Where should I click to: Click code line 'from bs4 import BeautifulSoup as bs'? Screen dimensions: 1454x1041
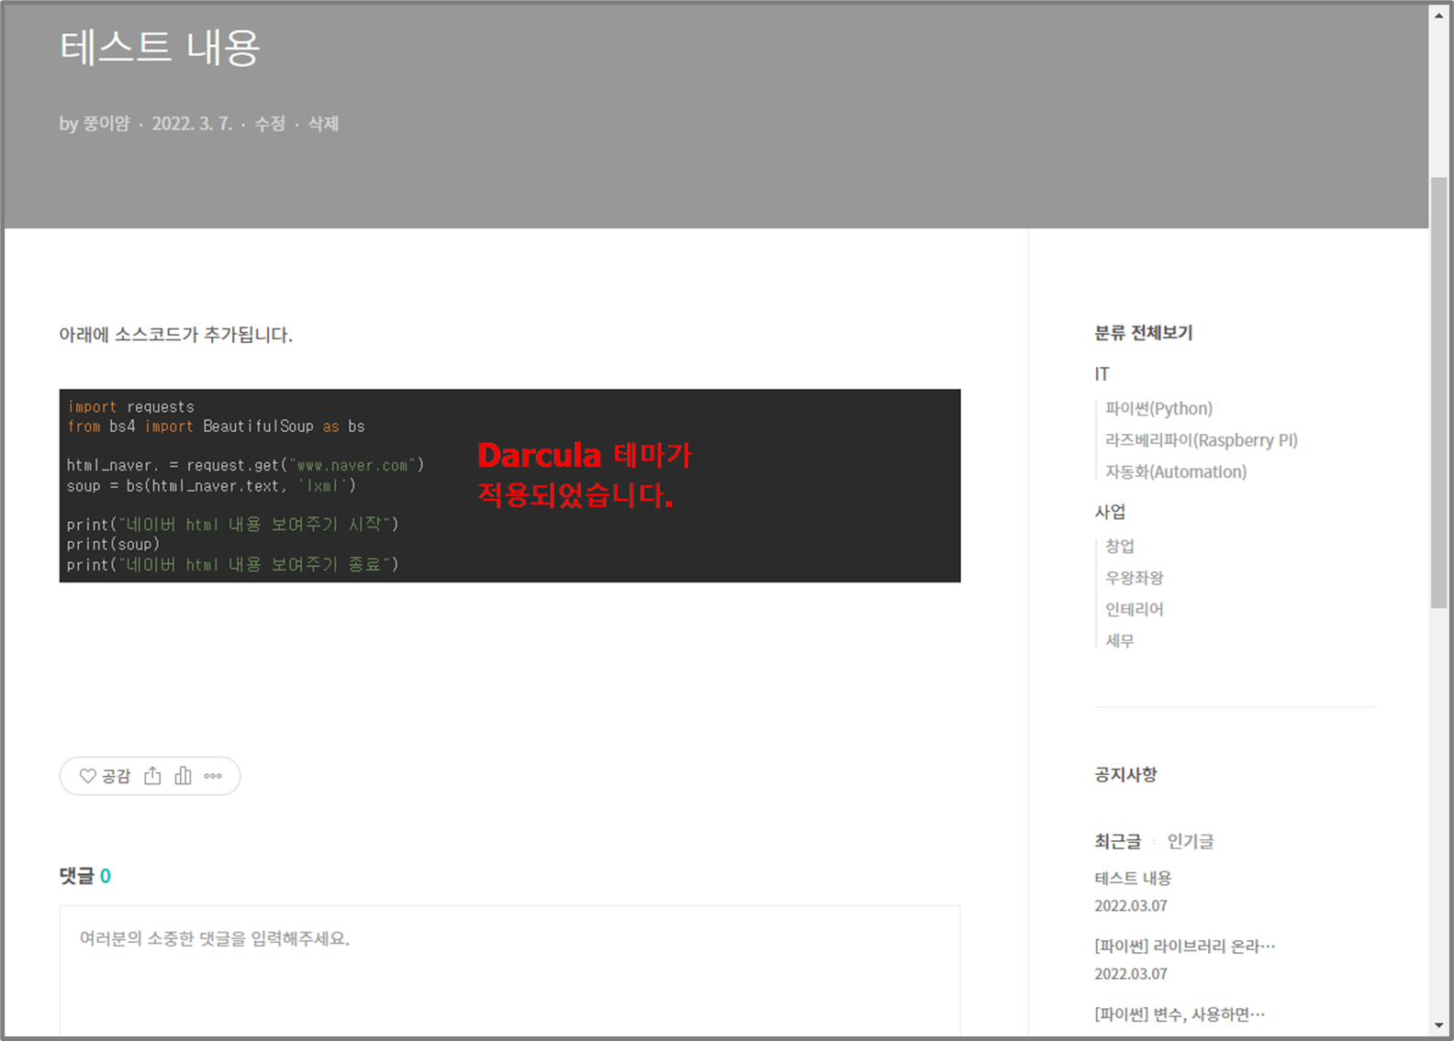(216, 426)
